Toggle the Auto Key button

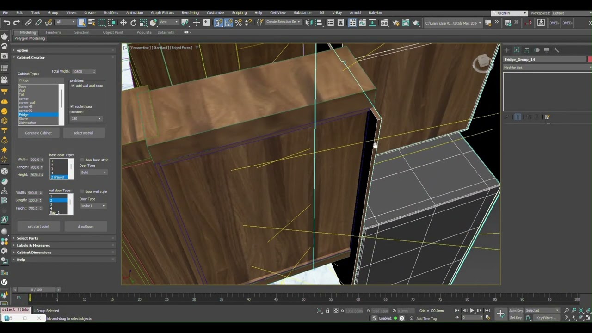516,311
